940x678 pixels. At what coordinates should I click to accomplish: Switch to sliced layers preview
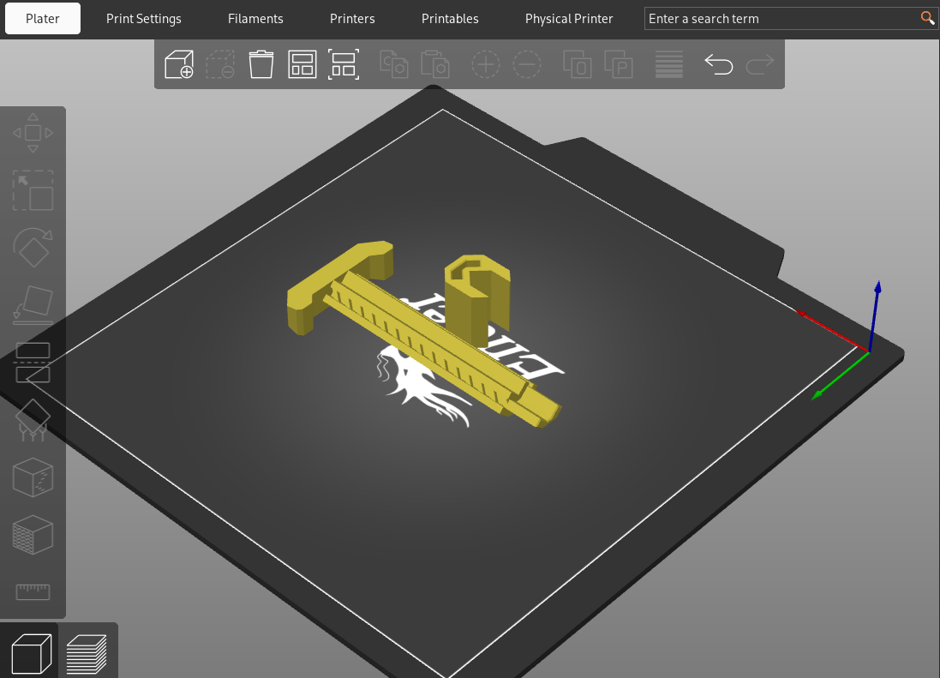coord(87,653)
